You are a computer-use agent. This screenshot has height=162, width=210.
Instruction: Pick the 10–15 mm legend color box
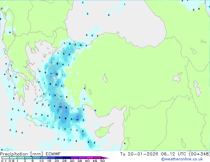click(x=44, y=158)
